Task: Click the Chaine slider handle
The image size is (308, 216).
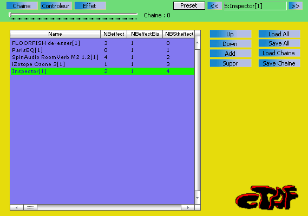Action: point(10,15)
